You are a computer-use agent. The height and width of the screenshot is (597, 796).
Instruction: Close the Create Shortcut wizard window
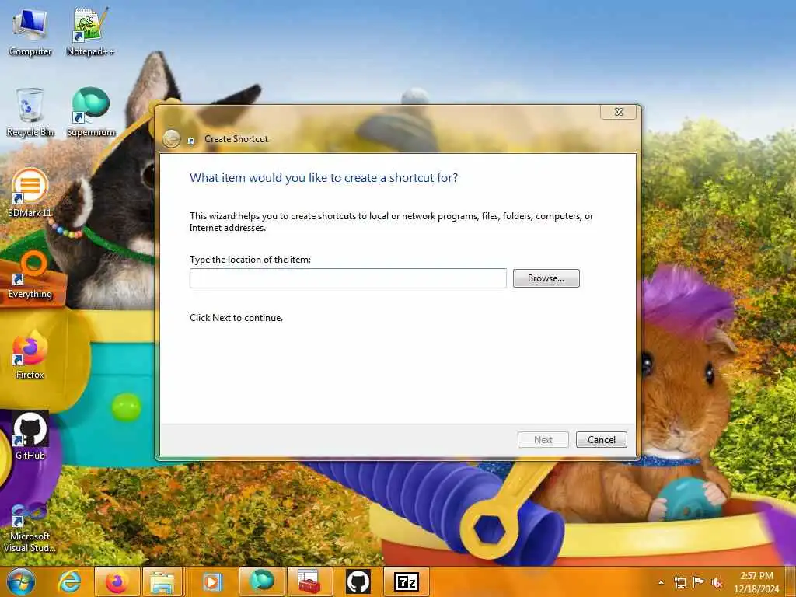[618, 112]
